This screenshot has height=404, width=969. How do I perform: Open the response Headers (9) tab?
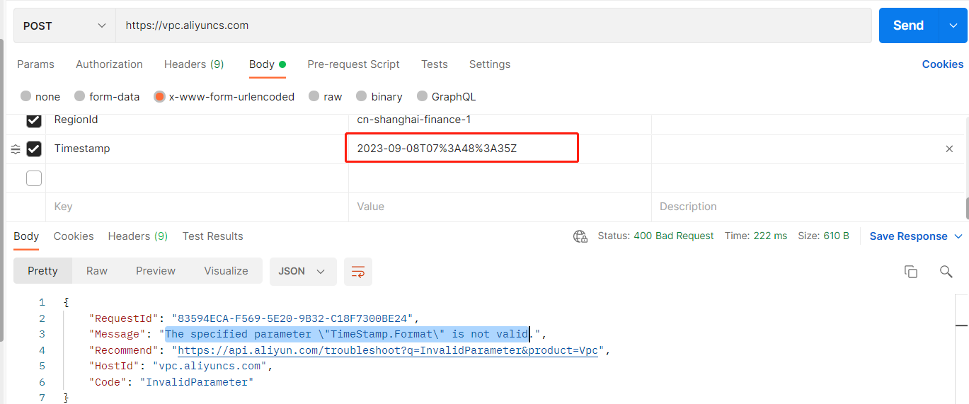(138, 236)
